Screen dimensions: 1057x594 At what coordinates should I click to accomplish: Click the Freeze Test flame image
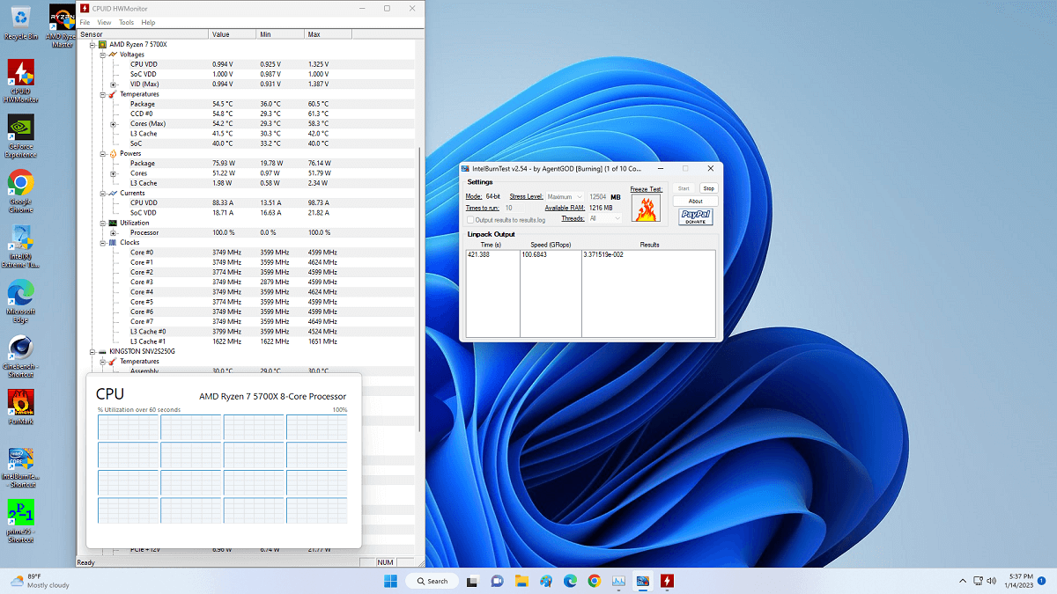[x=647, y=208]
